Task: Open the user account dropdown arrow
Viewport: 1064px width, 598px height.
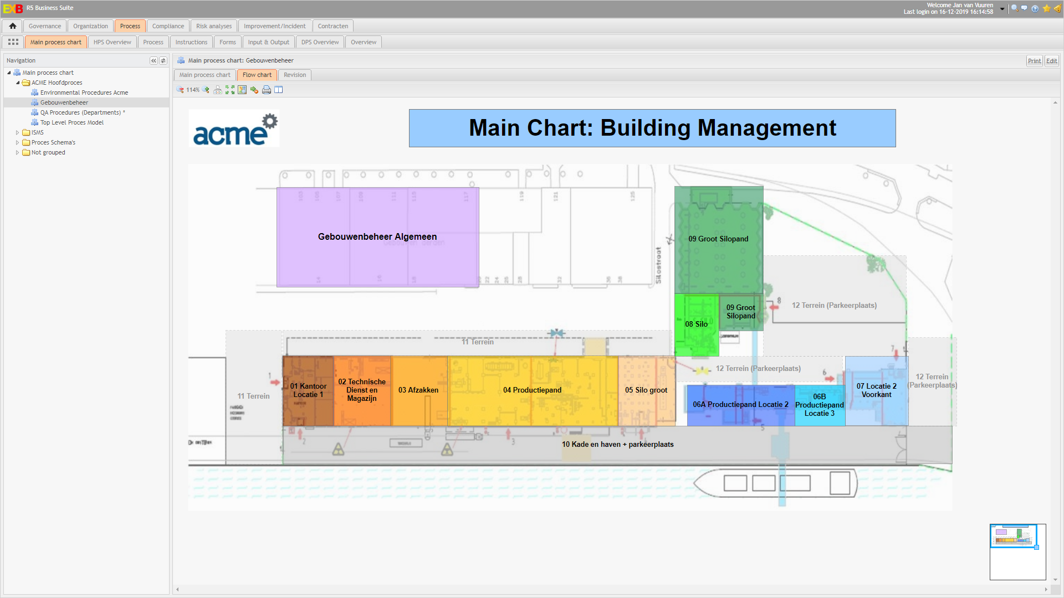Action: [1002, 9]
